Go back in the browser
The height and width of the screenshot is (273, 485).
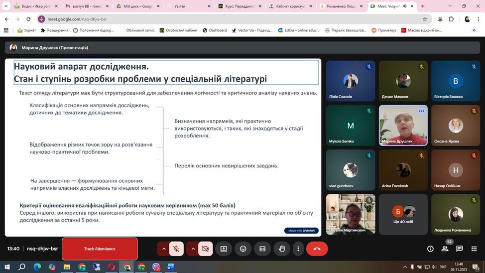(7, 19)
